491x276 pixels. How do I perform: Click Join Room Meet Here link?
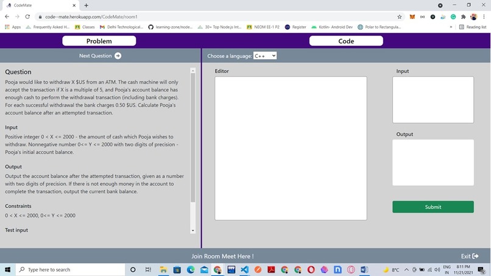click(222, 257)
